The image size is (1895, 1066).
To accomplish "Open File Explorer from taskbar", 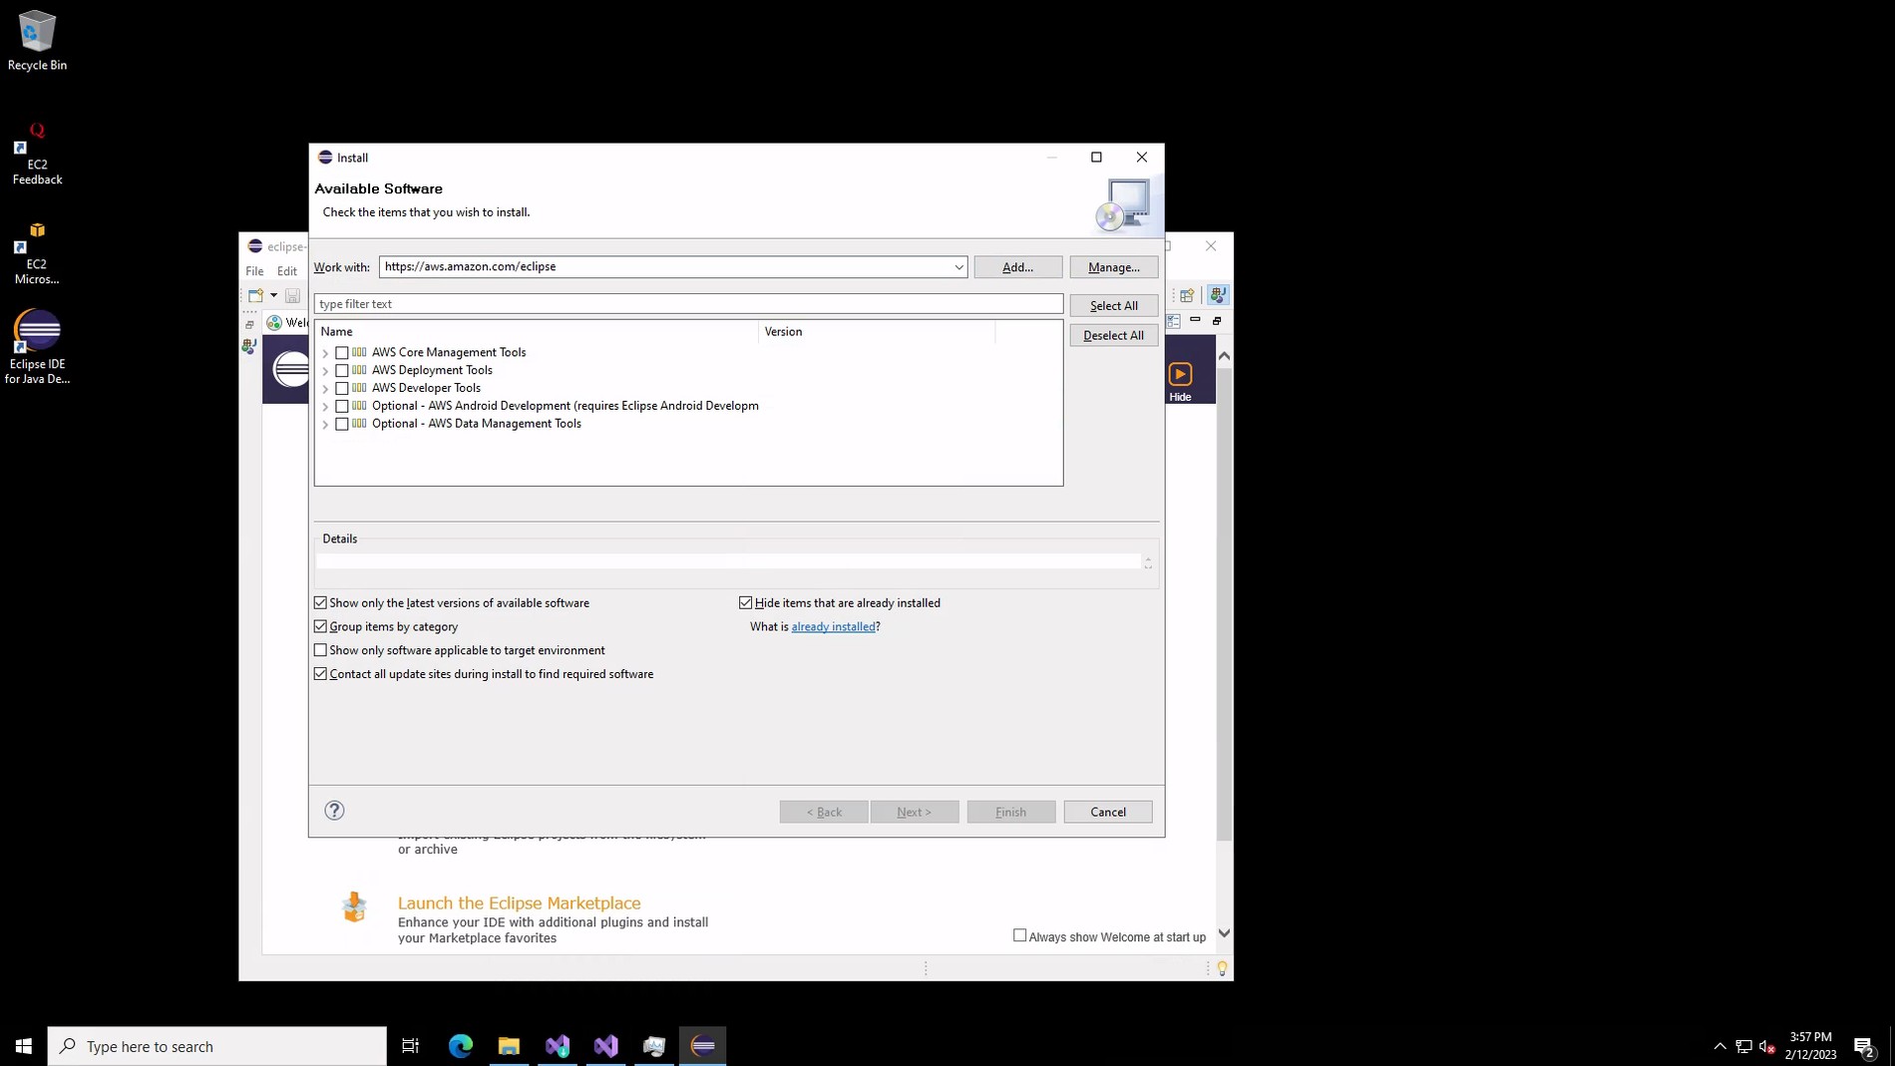I will (x=509, y=1046).
